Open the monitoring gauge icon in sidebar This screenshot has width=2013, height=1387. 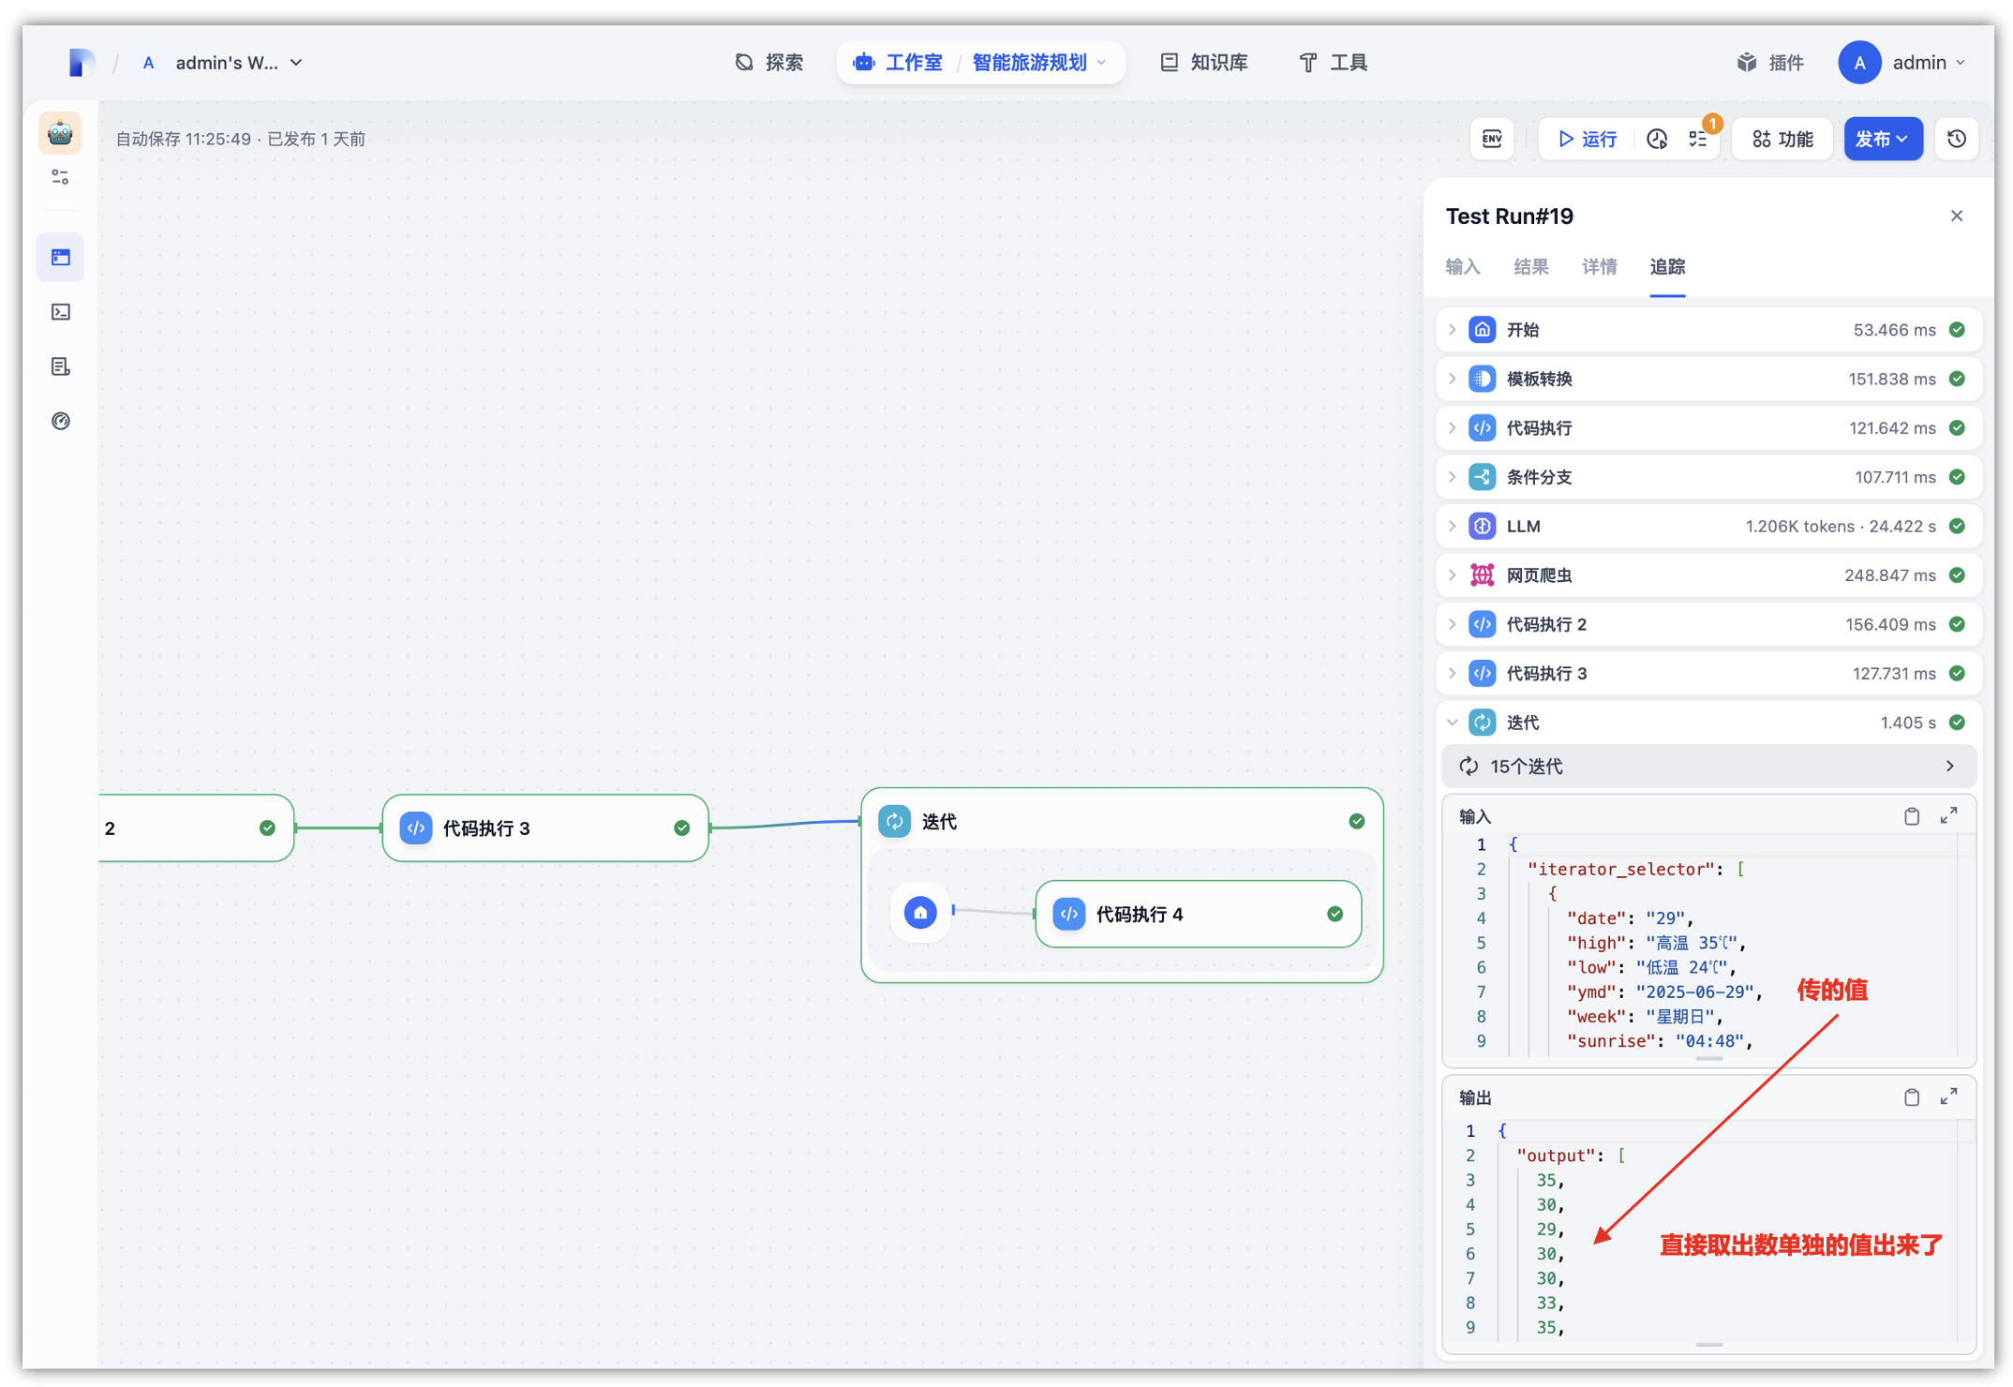[61, 421]
